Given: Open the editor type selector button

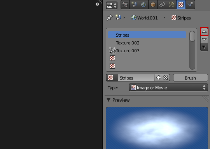Looking at the screenshot, I should point(112,5).
